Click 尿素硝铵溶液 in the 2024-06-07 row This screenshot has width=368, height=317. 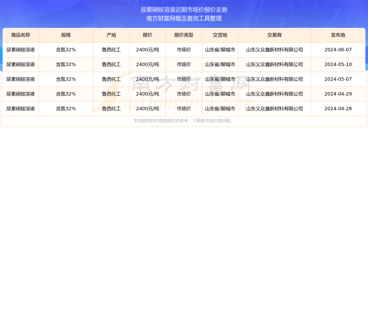21,50
